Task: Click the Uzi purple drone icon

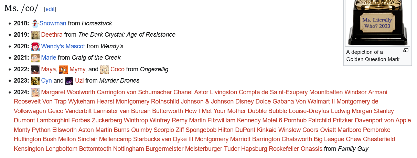Action: [x=69, y=81]
